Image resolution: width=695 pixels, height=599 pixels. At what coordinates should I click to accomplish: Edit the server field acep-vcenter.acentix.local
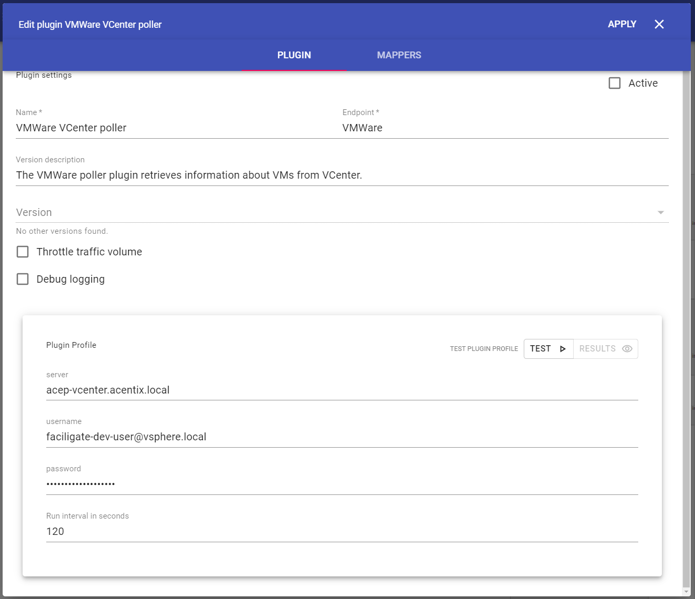341,390
